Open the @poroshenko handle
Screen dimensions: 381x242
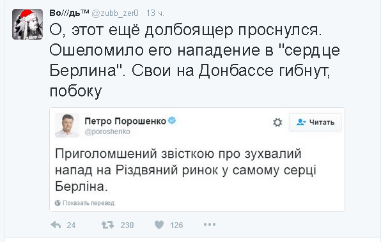(x=107, y=132)
